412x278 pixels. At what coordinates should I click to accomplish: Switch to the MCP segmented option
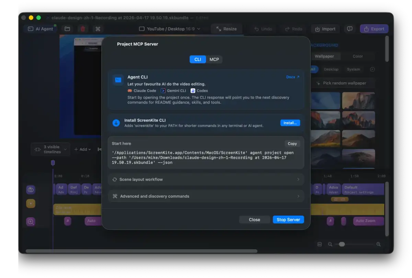coord(214,59)
